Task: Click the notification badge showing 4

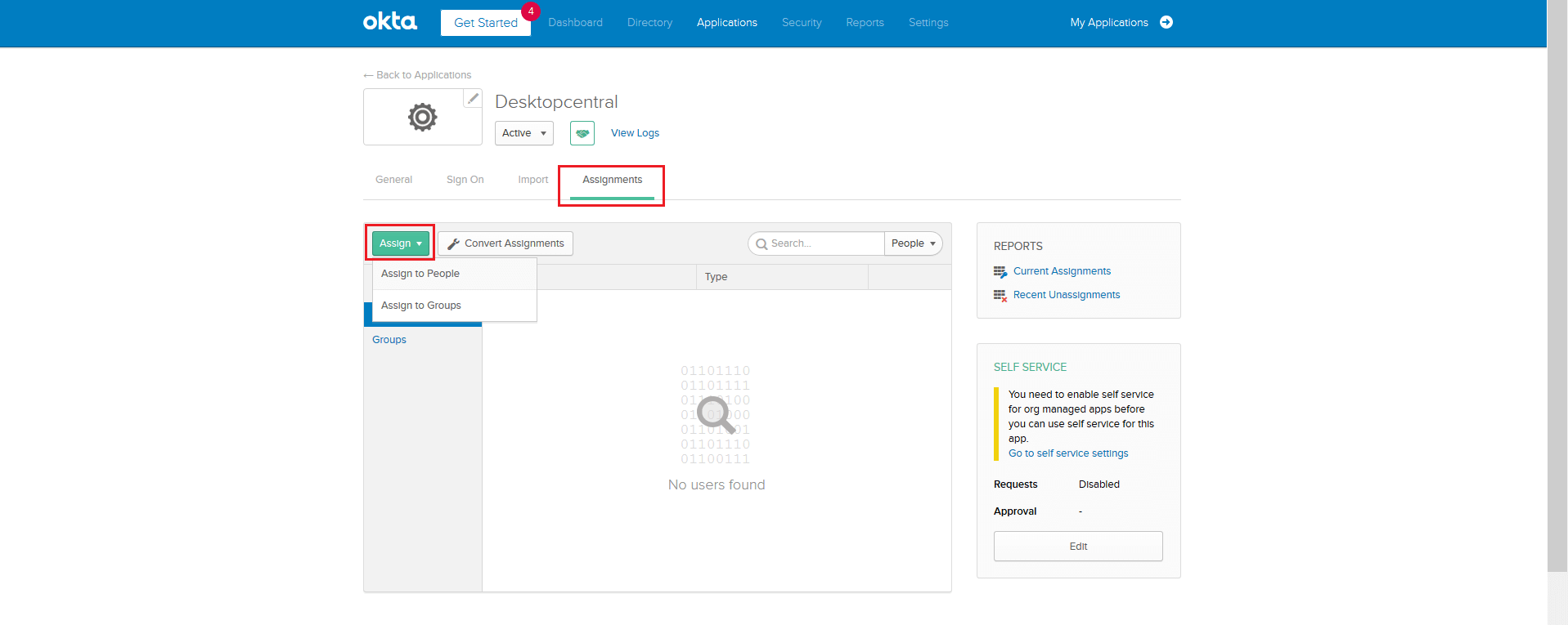Action: [x=531, y=11]
